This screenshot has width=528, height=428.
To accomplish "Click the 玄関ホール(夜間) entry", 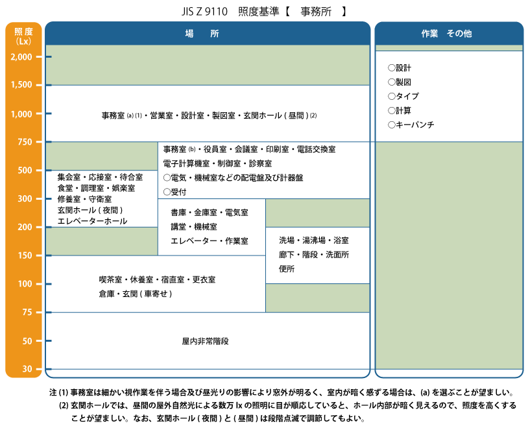I will pos(90,210).
